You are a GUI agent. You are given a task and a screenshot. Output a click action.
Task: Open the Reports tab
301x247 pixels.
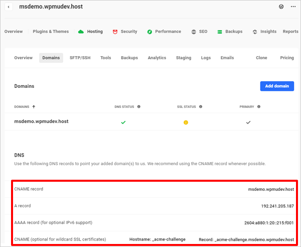(290, 32)
